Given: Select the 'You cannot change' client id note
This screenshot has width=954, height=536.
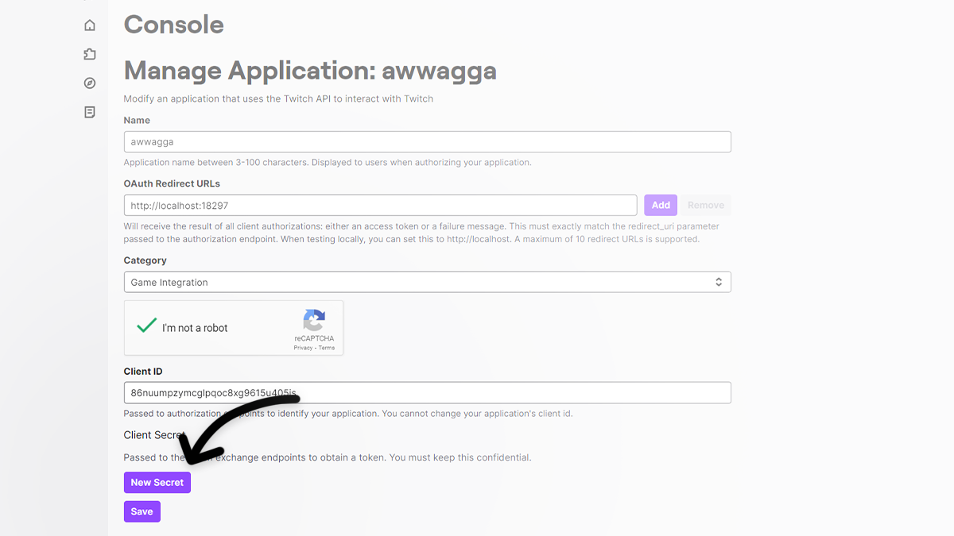Looking at the screenshot, I should coord(475,414).
